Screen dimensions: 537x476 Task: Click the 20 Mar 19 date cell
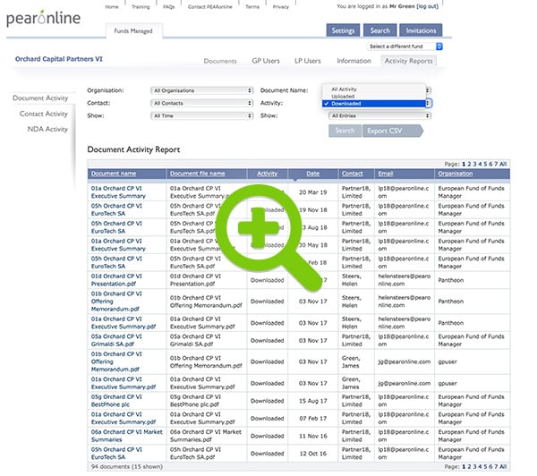click(x=312, y=192)
